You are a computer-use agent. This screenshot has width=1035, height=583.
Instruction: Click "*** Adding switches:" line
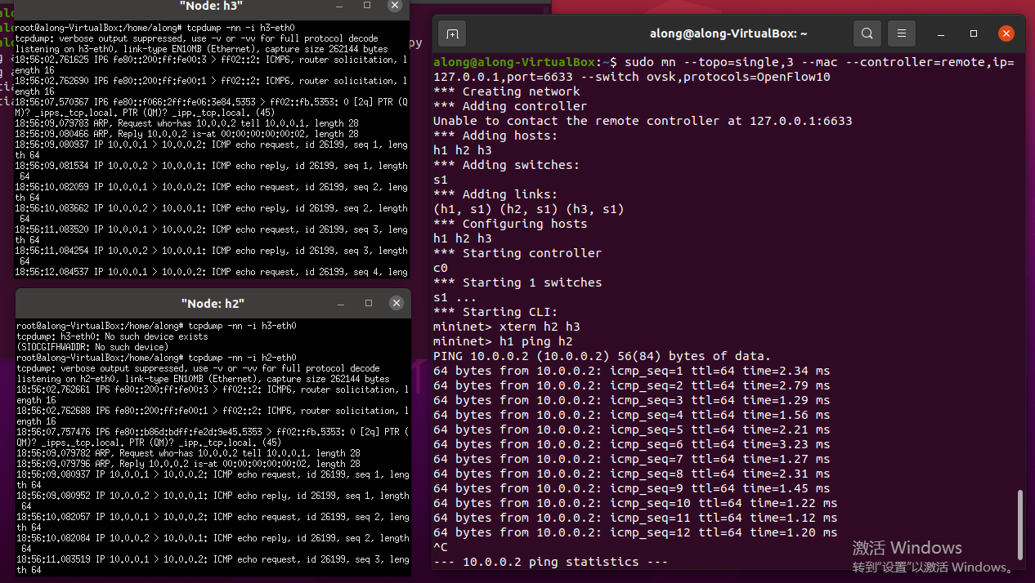pyautogui.click(x=506, y=165)
